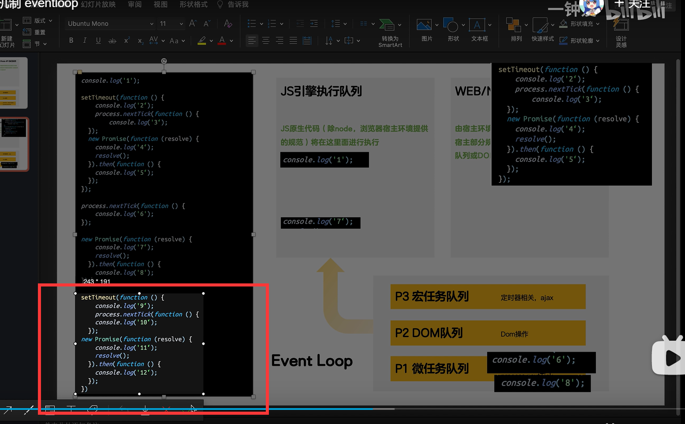This screenshot has width=685, height=424.
Task: Open the 视图 ribbon tab
Action: coord(160,4)
